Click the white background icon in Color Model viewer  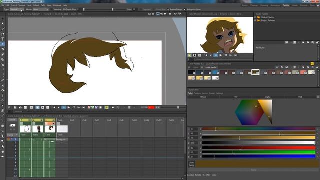click(x=190, y=55)
